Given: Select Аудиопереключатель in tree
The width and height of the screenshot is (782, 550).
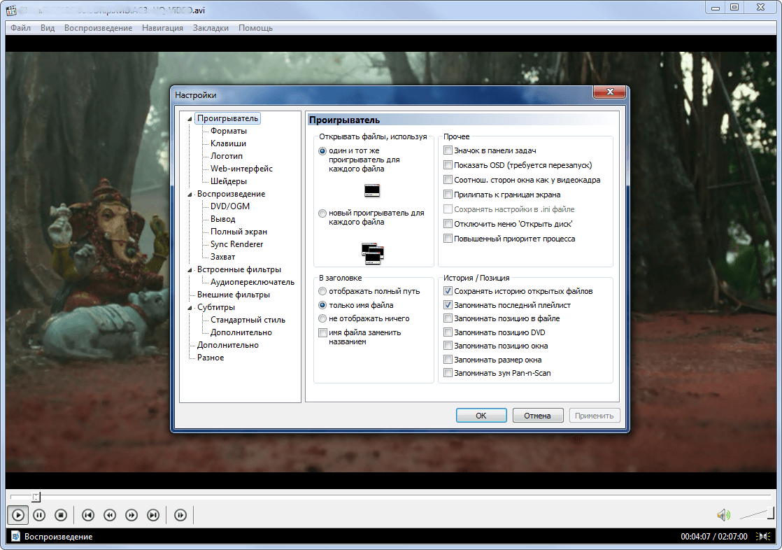Looking at the screenshot, I should 252,282.
